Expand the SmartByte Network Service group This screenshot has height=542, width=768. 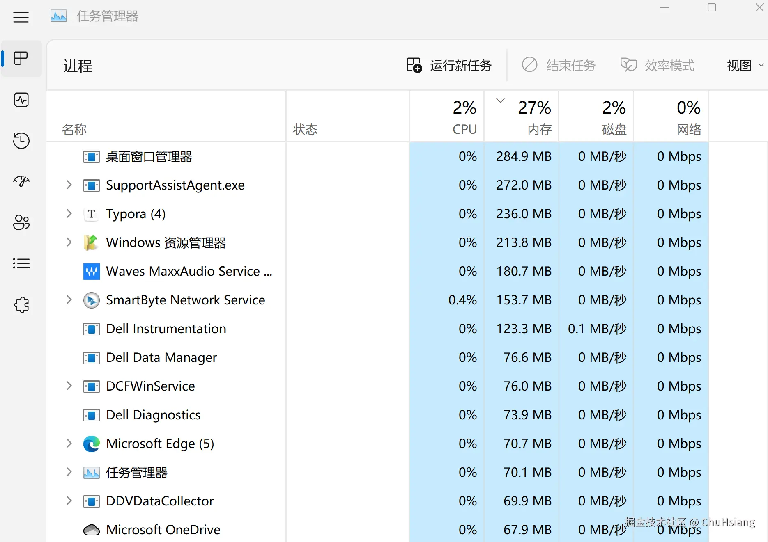[x=69, y=300]
